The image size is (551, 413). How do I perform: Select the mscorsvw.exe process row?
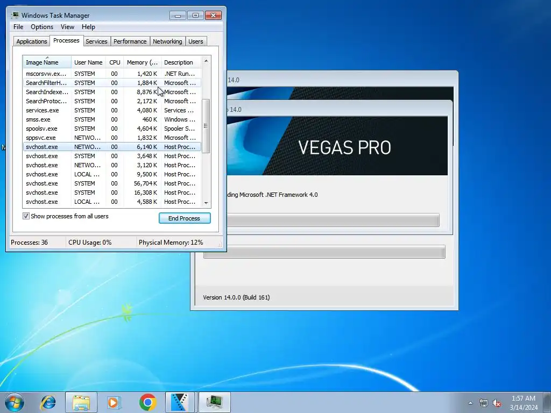(x=112, y=74)
